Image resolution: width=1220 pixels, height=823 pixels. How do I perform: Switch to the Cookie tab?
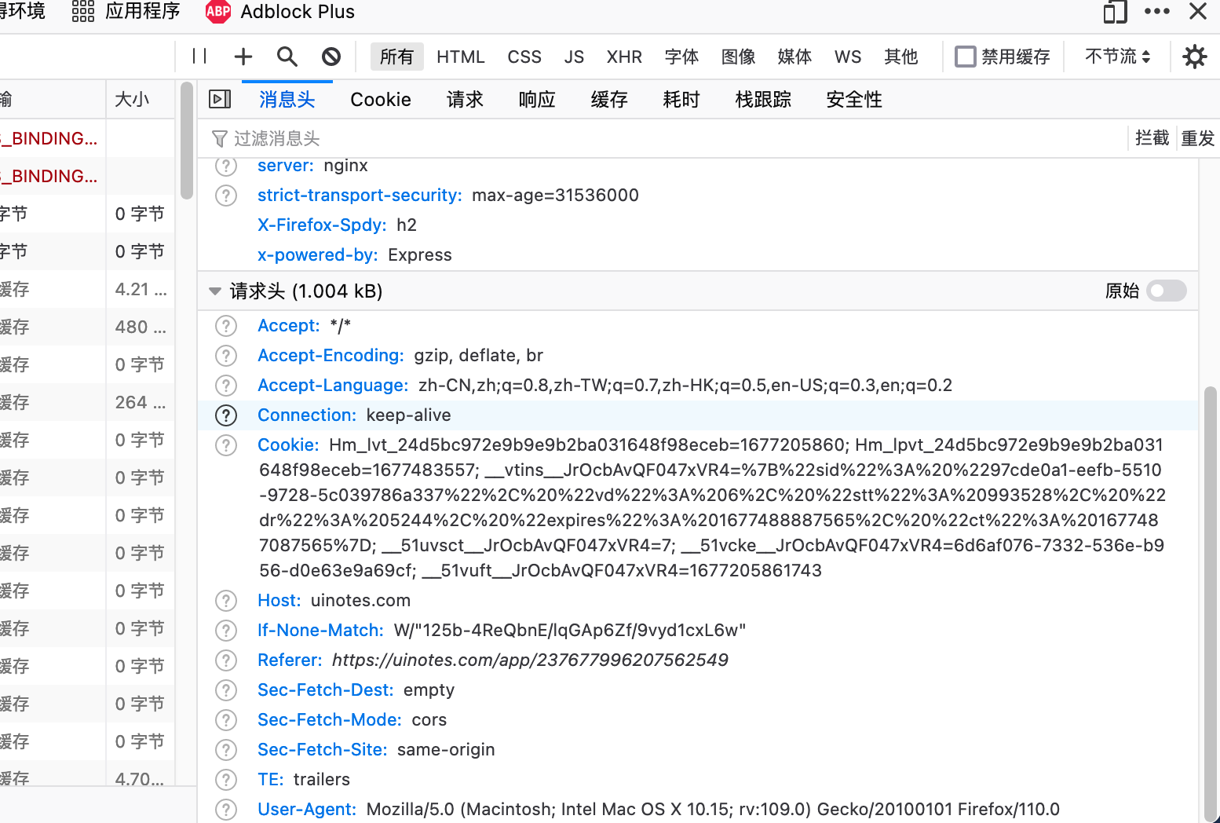(x=381, y=100)
